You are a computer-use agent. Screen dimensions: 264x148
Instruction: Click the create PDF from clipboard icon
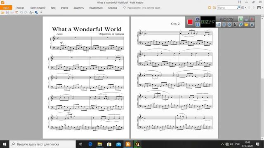coord(16,12)
